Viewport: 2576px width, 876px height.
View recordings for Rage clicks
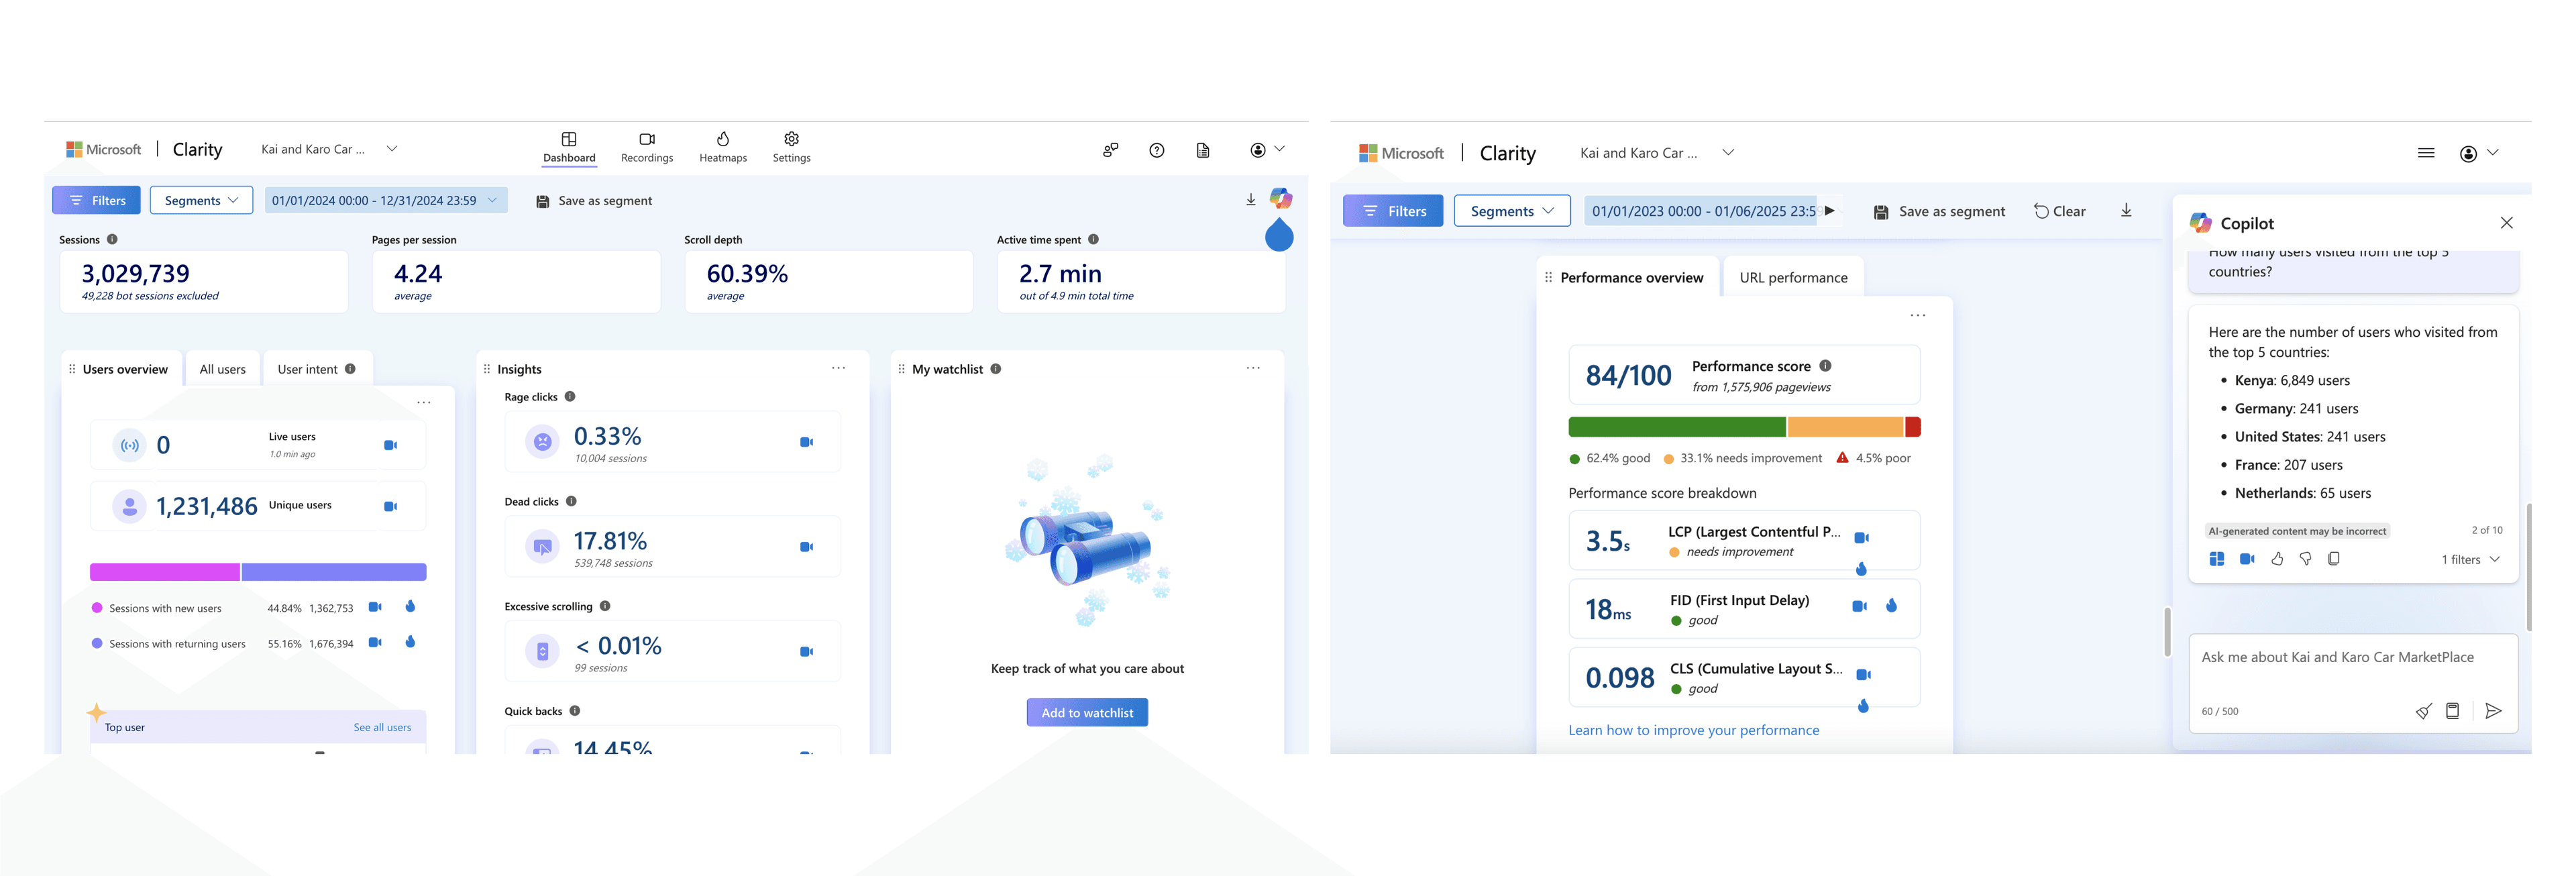[806, 442]
